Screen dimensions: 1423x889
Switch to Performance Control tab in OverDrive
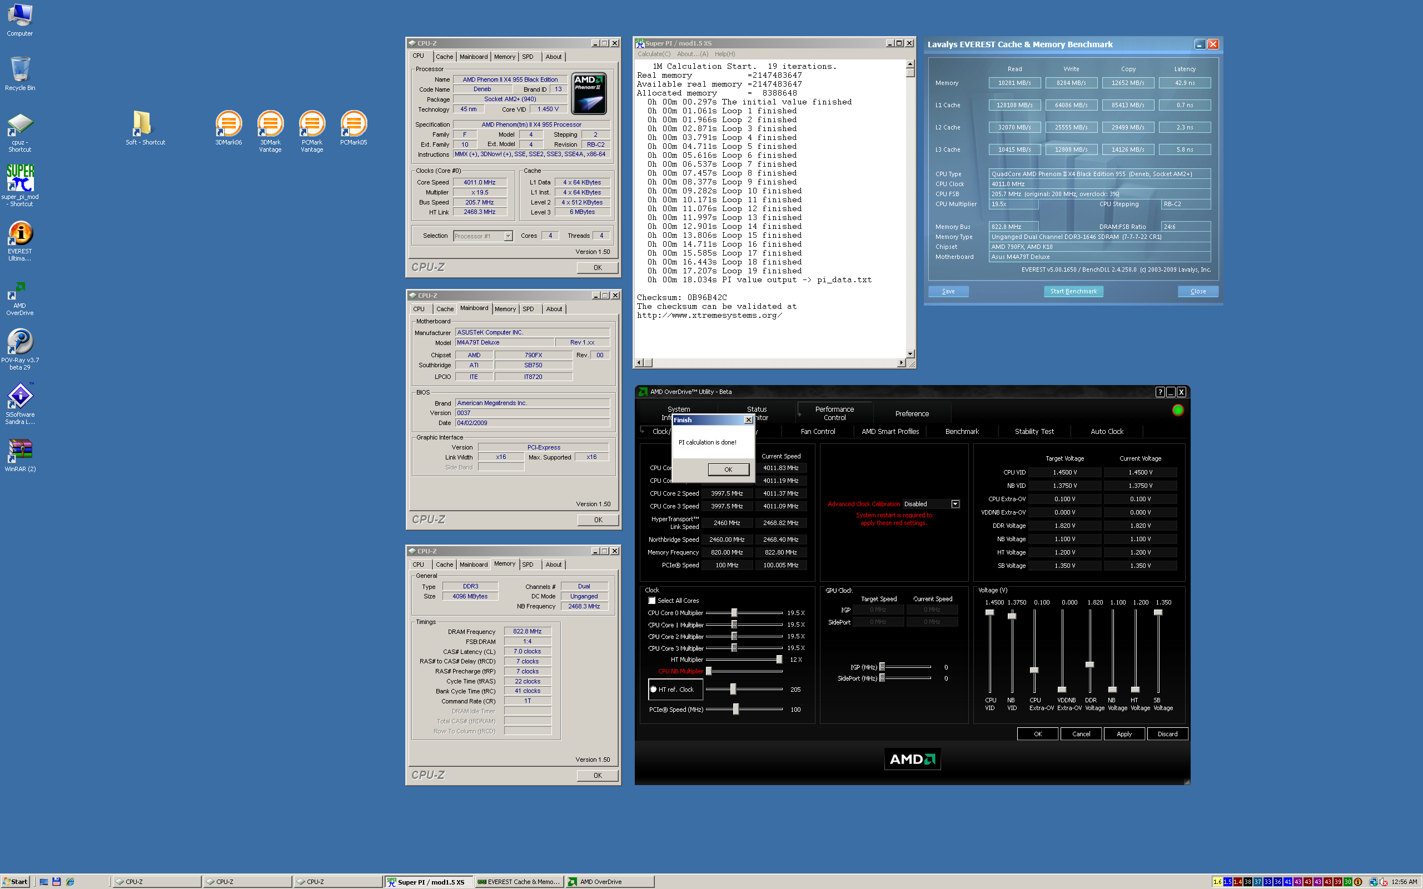[x=834, y=413]
